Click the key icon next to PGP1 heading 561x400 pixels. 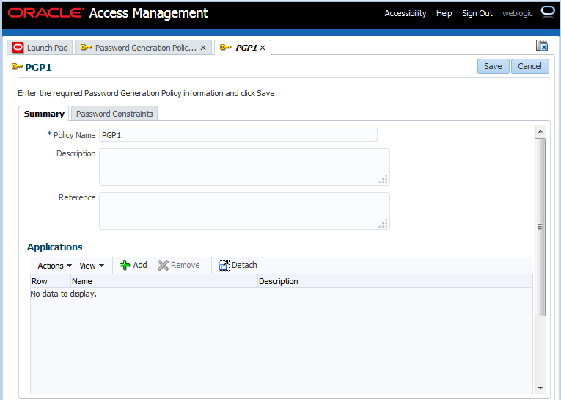17,66
